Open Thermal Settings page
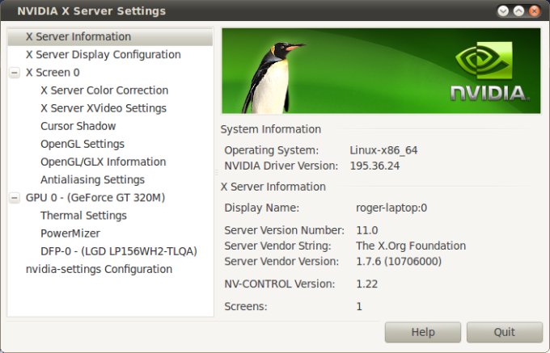 [x=83, y=216]
